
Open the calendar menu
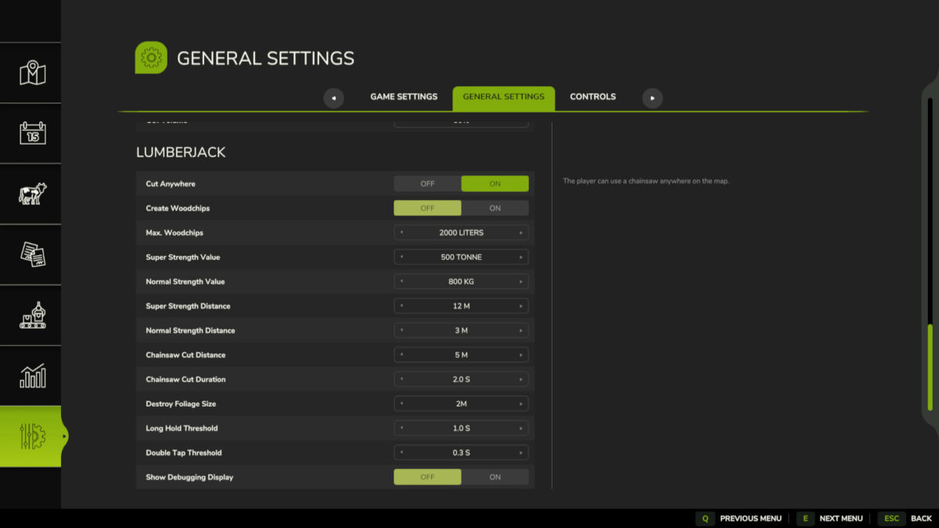tap(31, 133)
